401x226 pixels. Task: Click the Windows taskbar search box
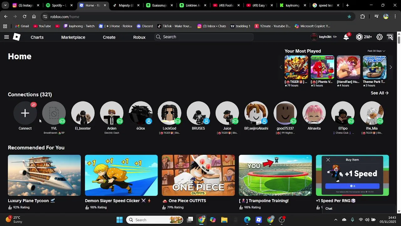point(154,220)
